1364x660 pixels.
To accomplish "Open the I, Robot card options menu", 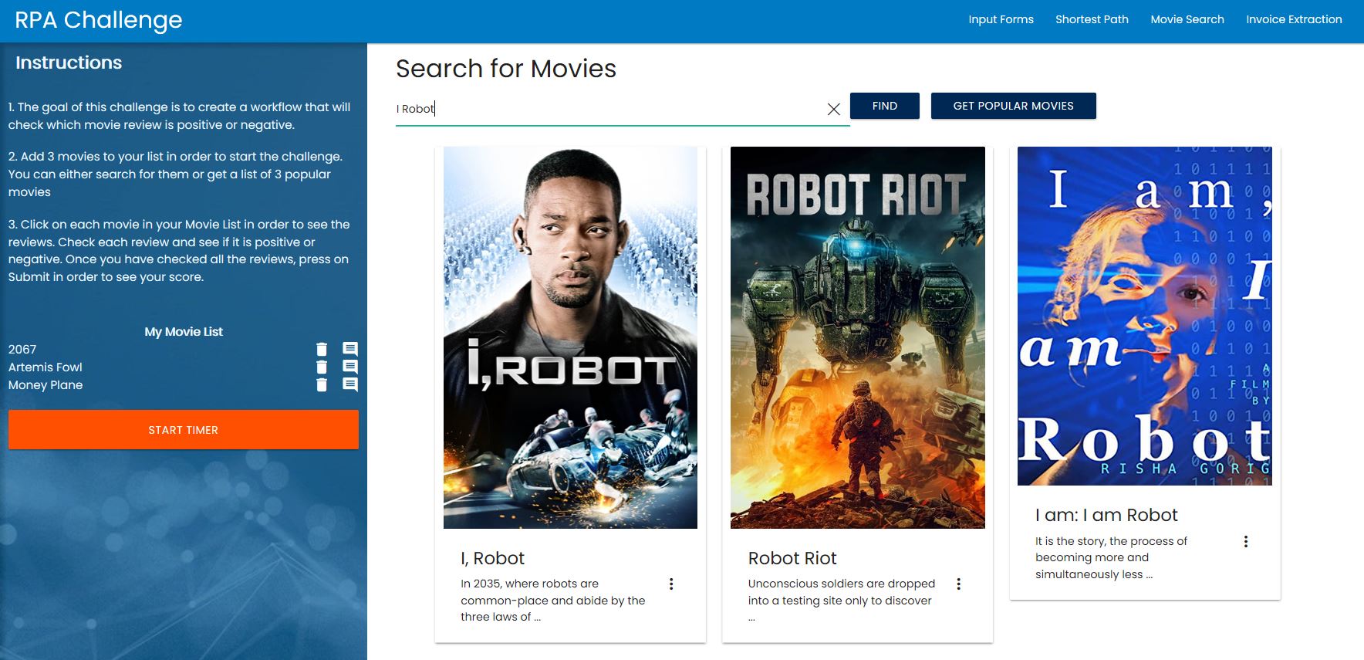I will 671,584.
